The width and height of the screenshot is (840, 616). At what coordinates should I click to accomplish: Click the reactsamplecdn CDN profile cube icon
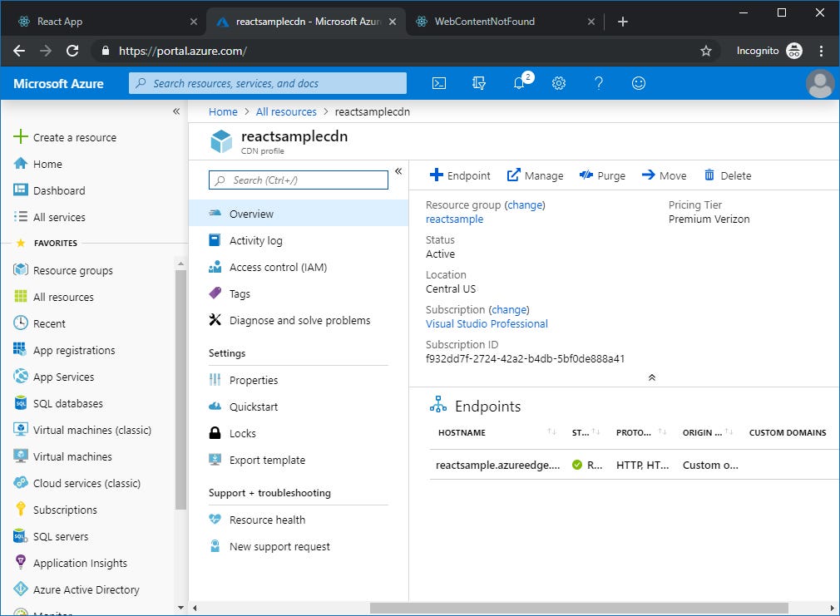pos(221,140)
